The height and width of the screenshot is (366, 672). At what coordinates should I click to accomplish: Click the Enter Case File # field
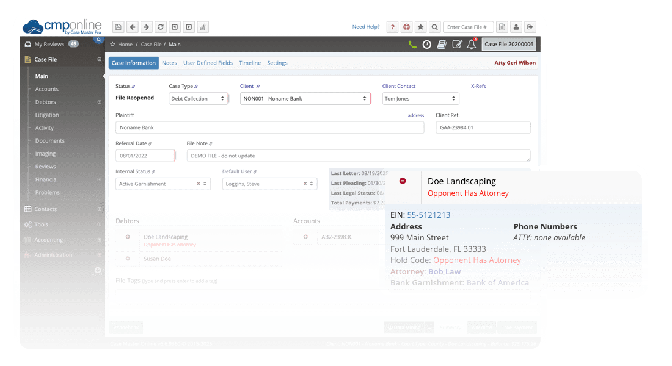click(x=469, y=27)
